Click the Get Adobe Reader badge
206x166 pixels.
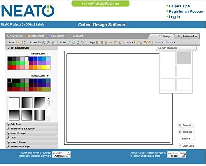click(177, 154)
